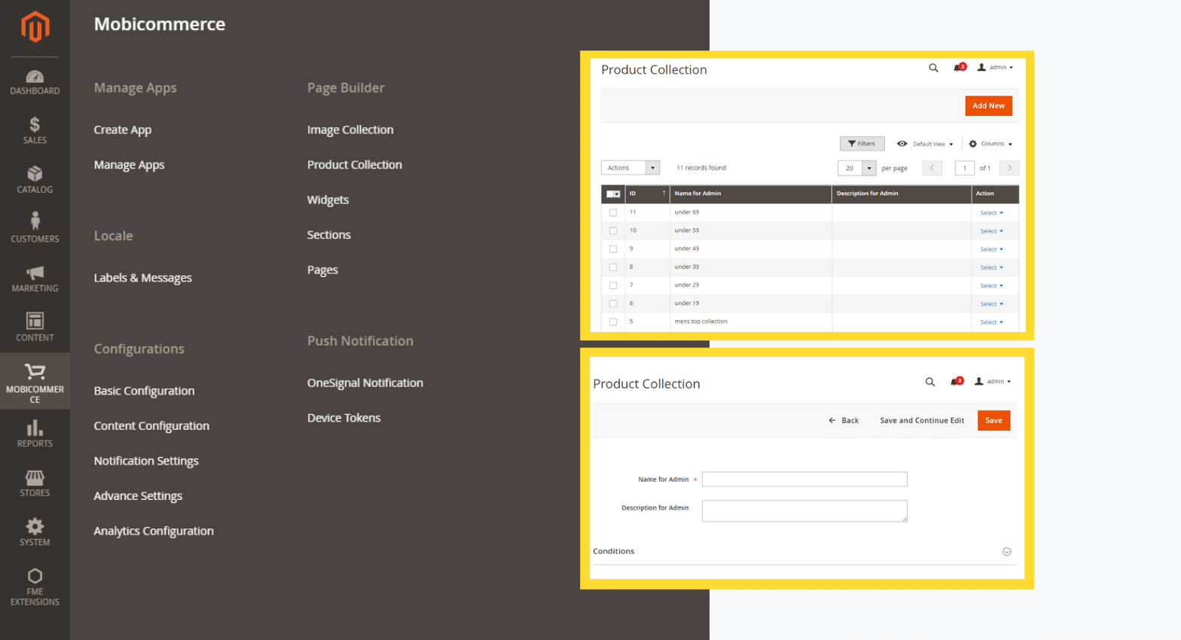
Task: Open the Actions dropdown
Action: point(630,168)
